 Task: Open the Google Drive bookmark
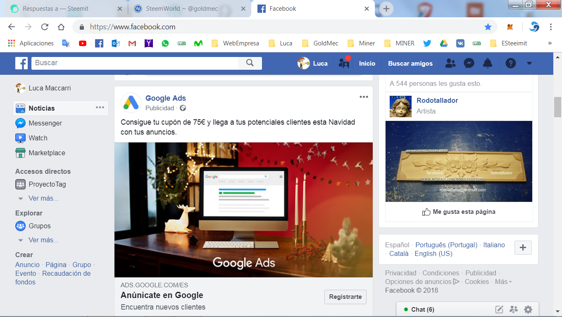pos(444,43)
